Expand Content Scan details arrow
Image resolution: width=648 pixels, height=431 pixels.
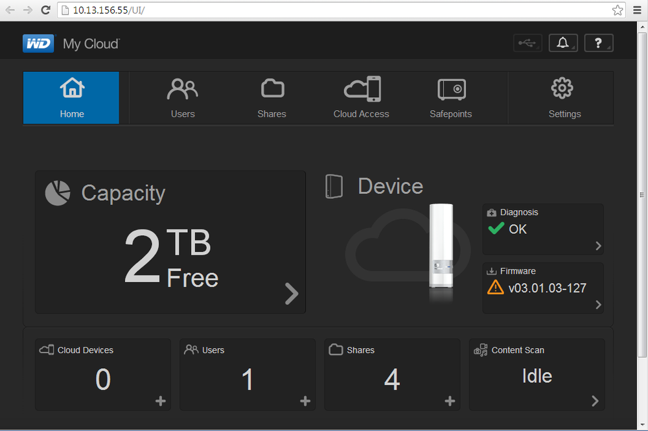[x=595, y=401]
